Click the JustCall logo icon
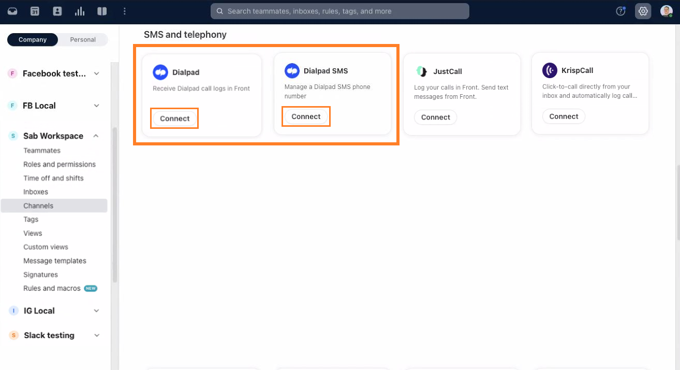The width and height of the screenshot is (680, 370). 421,71
